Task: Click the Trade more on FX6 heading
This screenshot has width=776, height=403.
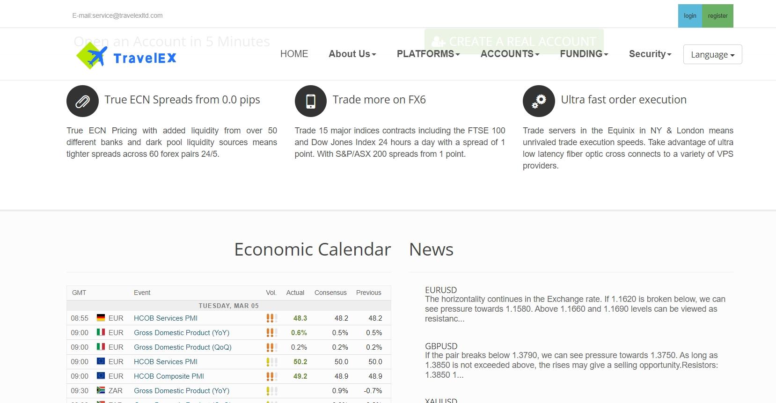Action: point(379,100)
